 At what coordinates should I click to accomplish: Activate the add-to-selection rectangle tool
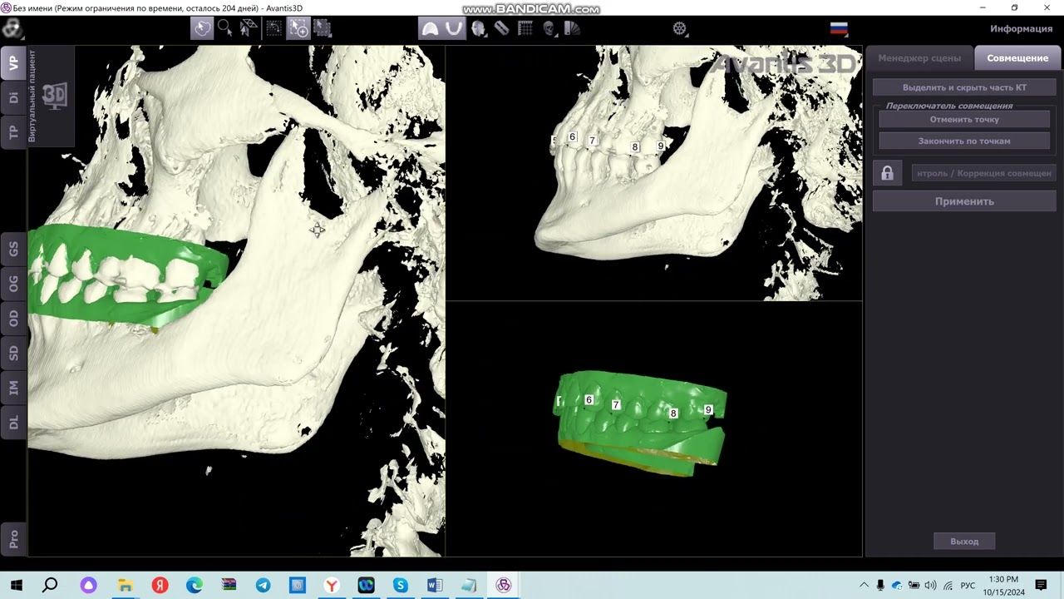pos(298,28)
